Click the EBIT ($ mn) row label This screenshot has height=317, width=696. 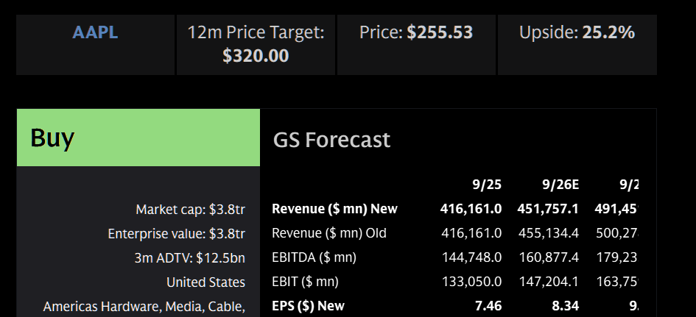pyautogui.click(x=305, y=282)
